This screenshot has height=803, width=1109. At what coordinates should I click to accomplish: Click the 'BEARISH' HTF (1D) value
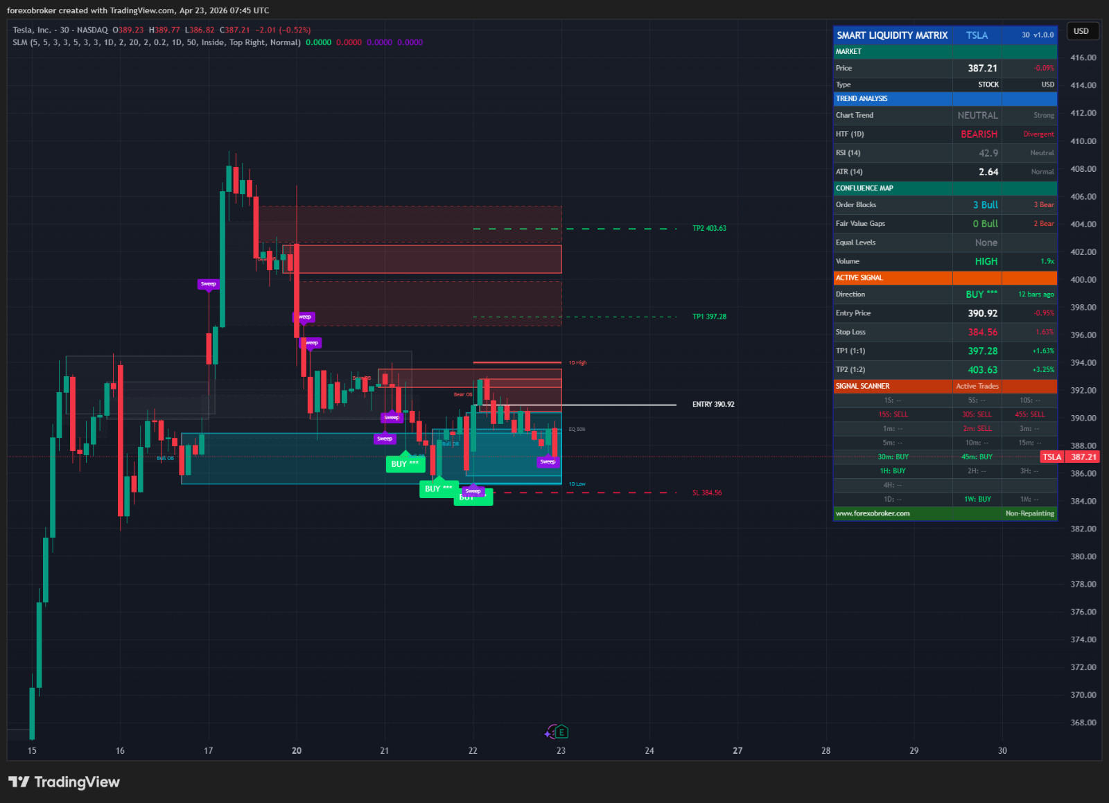979,134
